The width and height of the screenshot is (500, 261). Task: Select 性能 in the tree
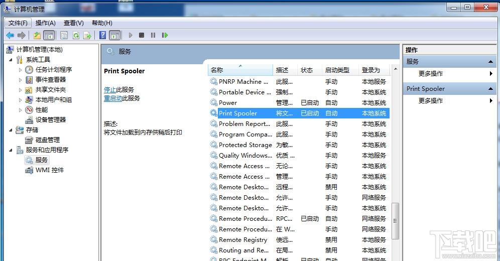pyautogui.click(x=42, y=110)
